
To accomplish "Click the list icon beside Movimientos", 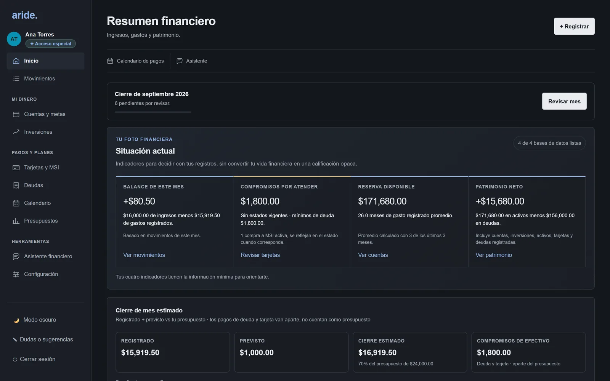I will point(16,78).
